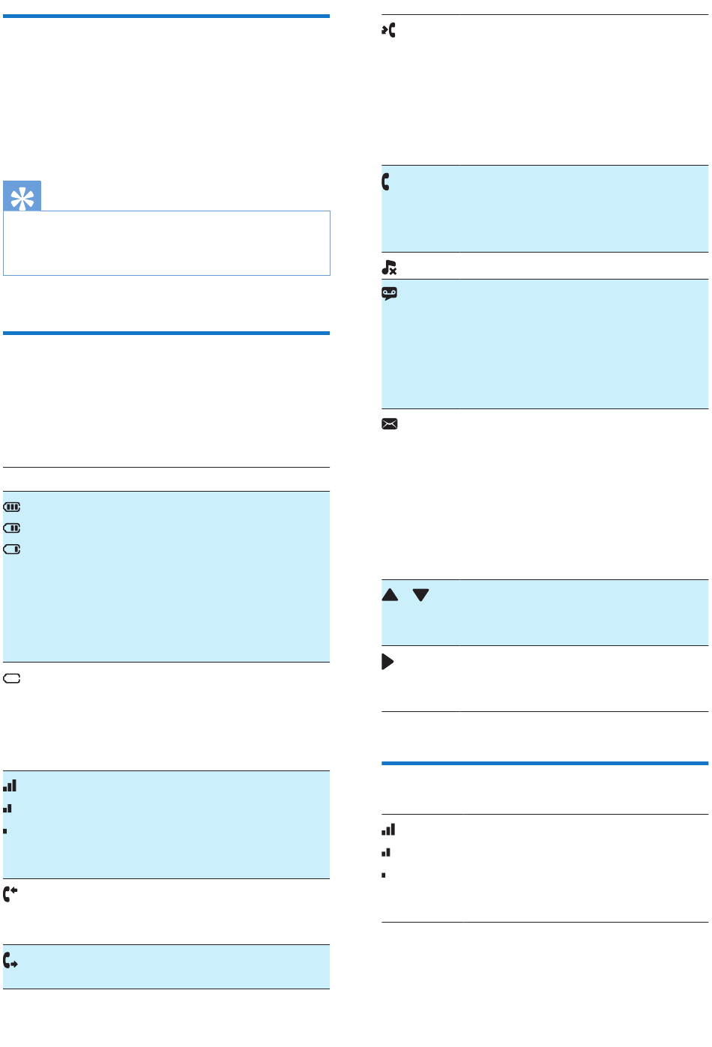Select the plain phone handset icon
The width and height of the screenshot is (712, 1047).
tap(386, 181)
